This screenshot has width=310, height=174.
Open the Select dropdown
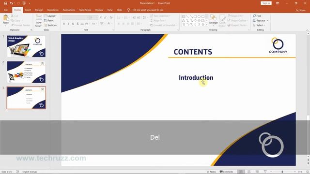point(259,25)
